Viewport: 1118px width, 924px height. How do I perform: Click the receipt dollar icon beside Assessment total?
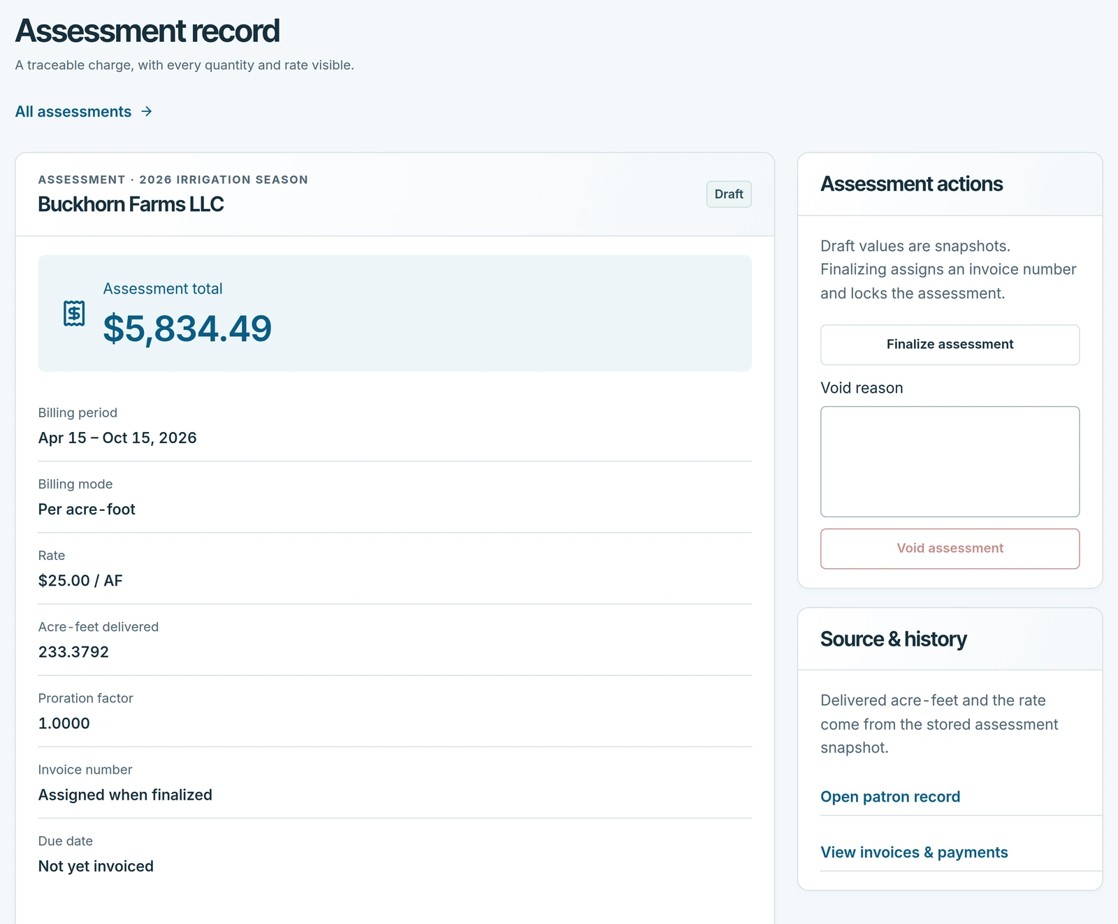(x=74, y=313)
